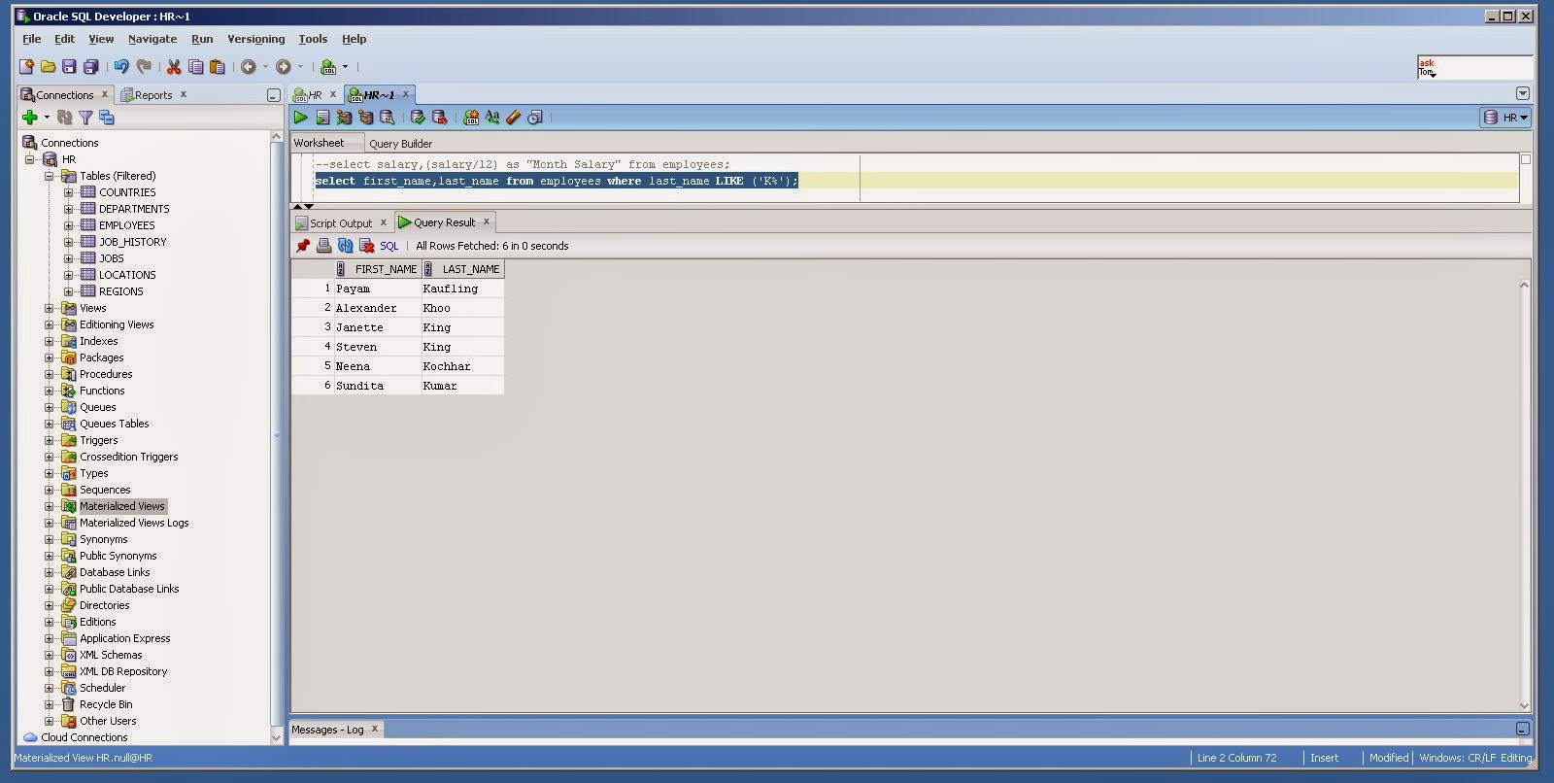Click in the ask search field

[x=1474, y=67]
